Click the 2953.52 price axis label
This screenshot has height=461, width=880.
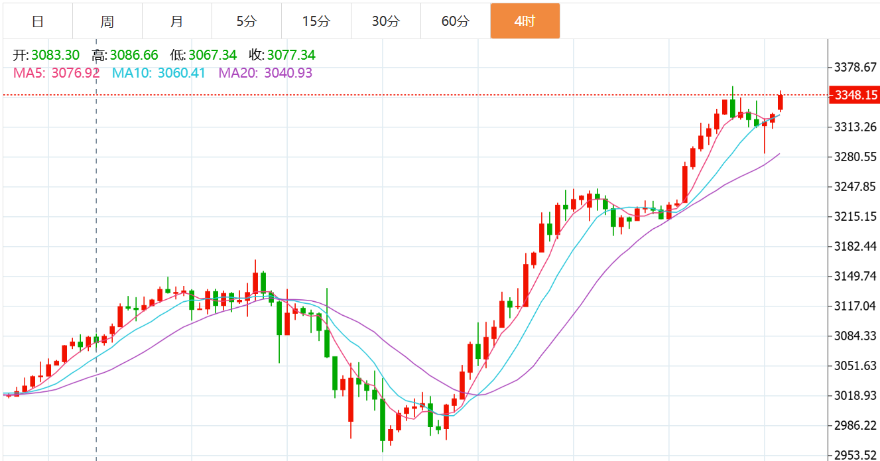click(856, 455)
